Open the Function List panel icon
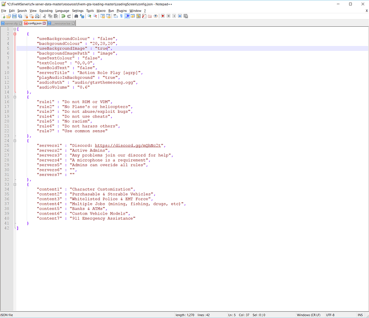This screenshot has height=318, width=369. (x=144, y=16)
